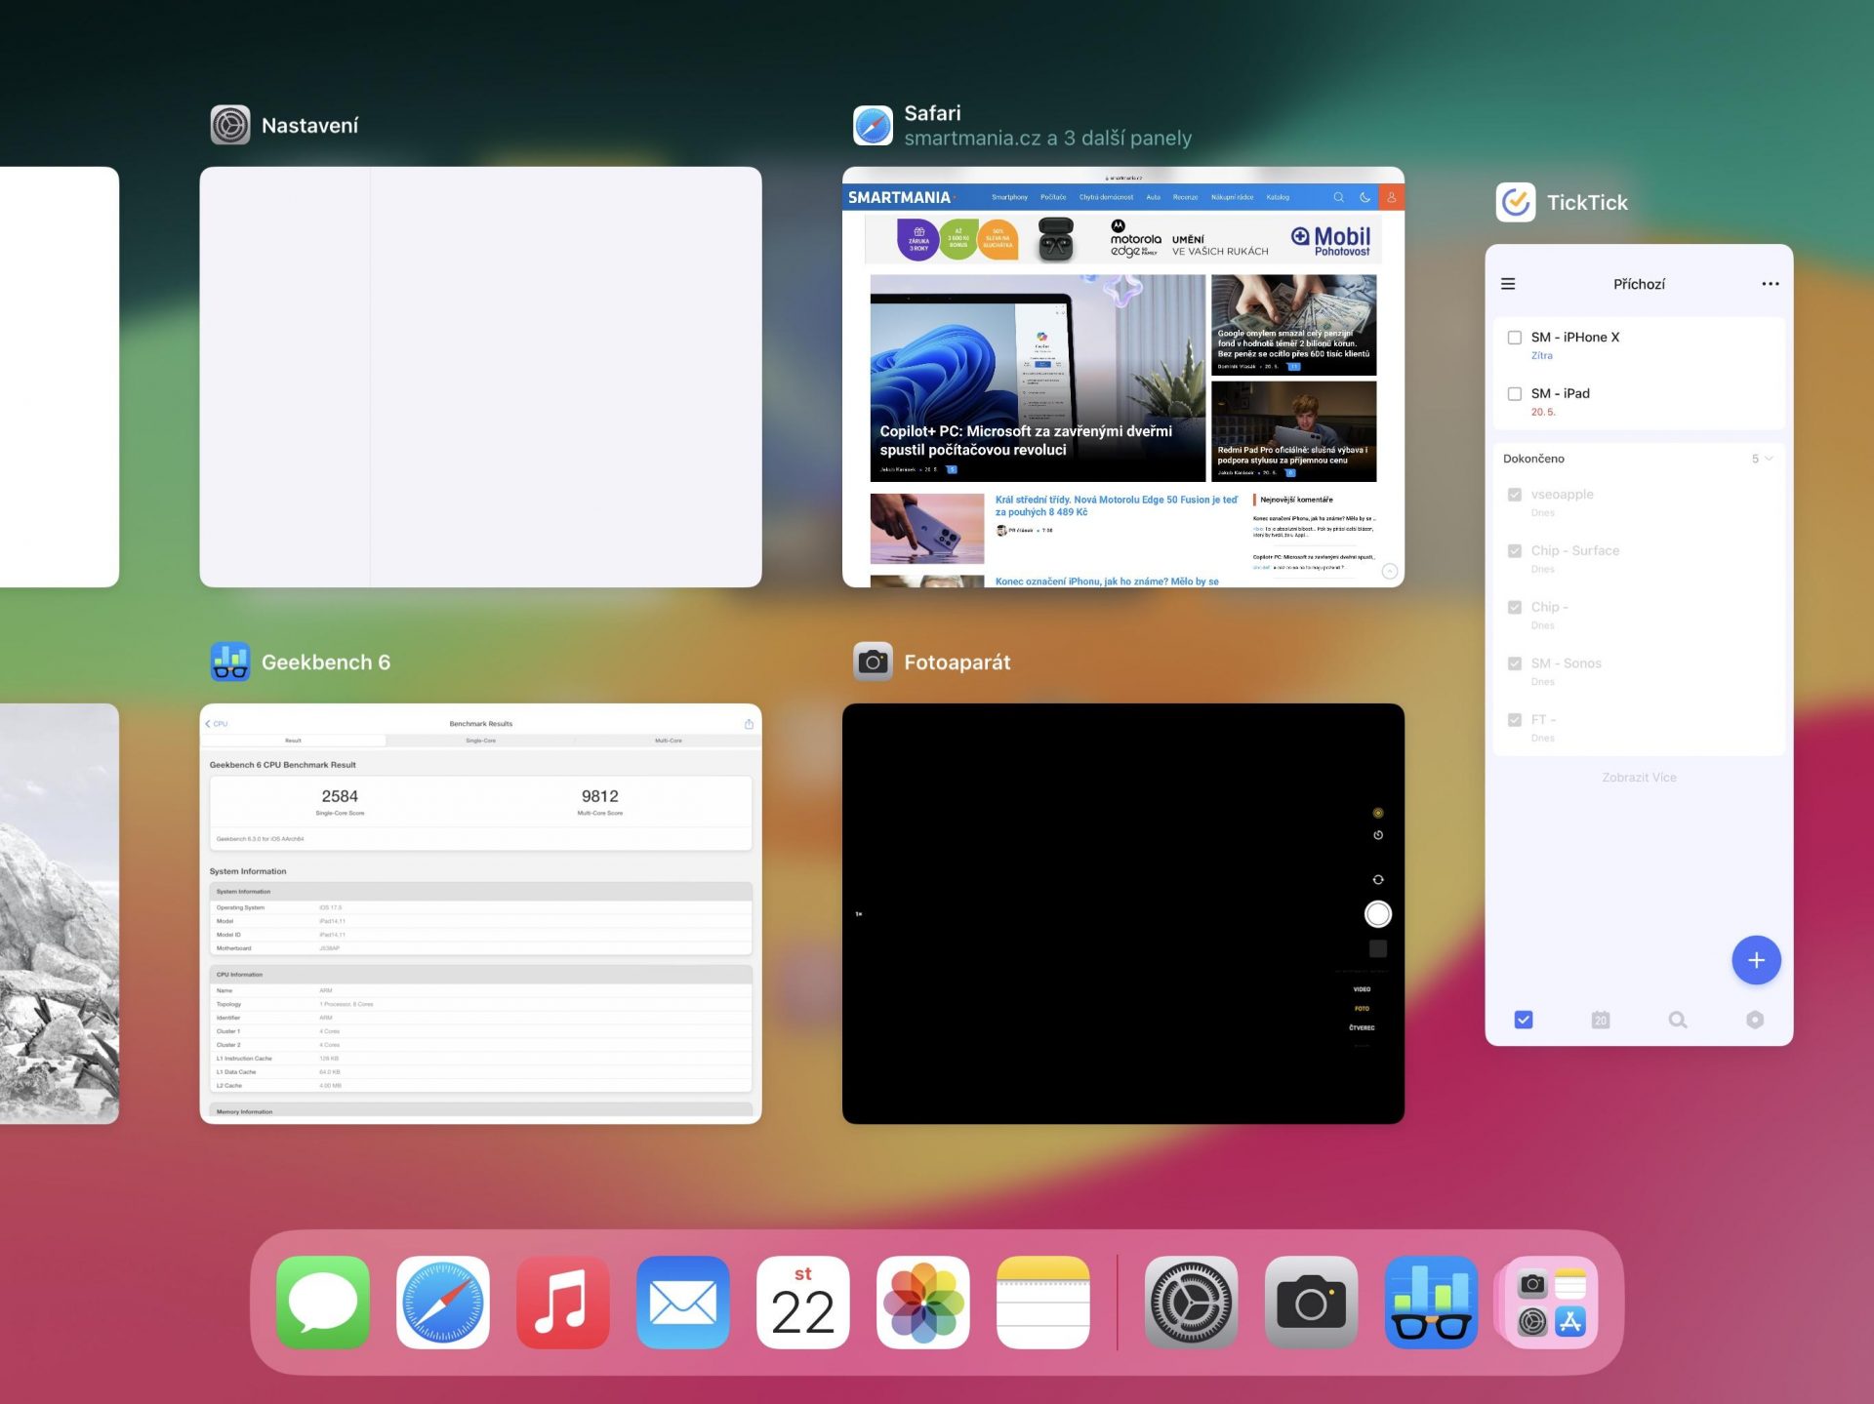Open Geekbench 6 icon in dock
Screen dimensions: 1874x1404
(1431, 1302)
